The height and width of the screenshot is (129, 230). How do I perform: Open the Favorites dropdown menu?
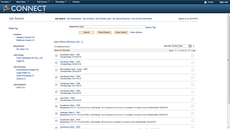coord(6,2)
